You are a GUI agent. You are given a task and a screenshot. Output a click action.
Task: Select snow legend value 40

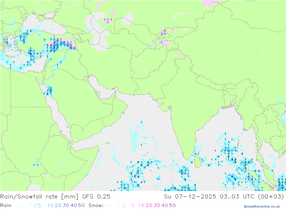[165, 205]
